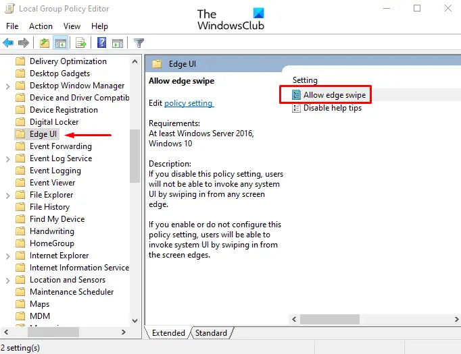Click the Maps folder icon
The height and width of the screenshot is (354, 461).
[x=20, y=304]
